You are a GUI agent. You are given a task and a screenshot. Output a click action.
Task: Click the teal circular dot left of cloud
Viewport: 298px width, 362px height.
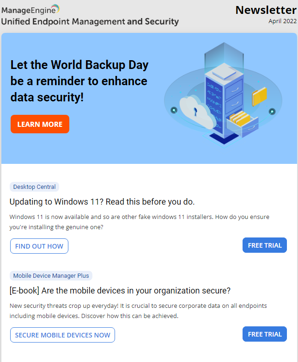click(174, 110)
